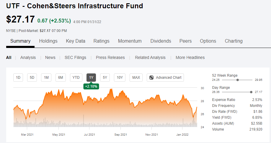Click the Jan 2022 axis label

pos(182,134)
